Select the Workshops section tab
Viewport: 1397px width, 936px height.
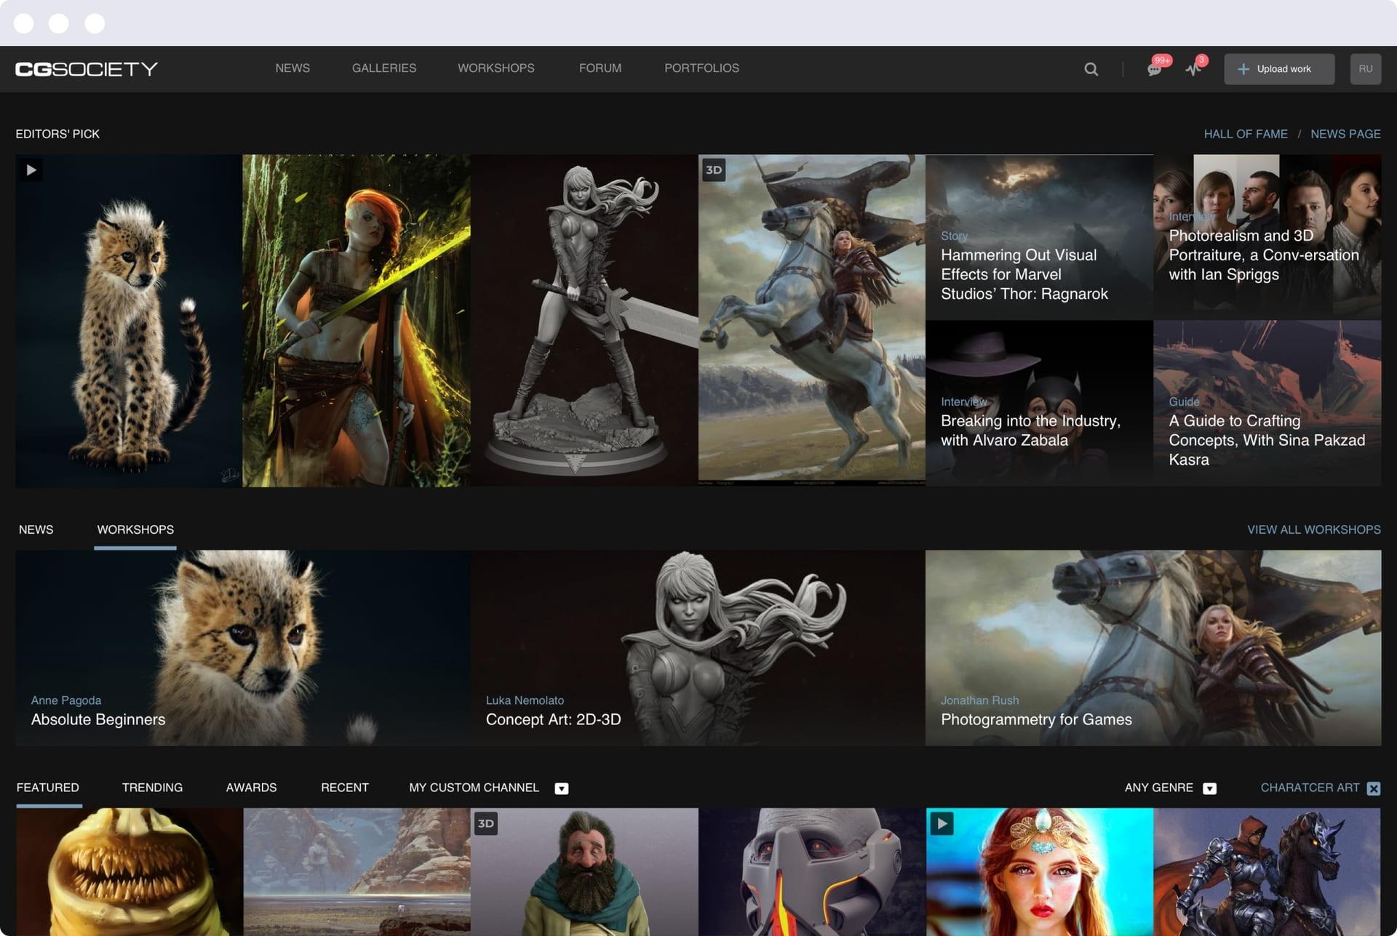tap(135, 529)
